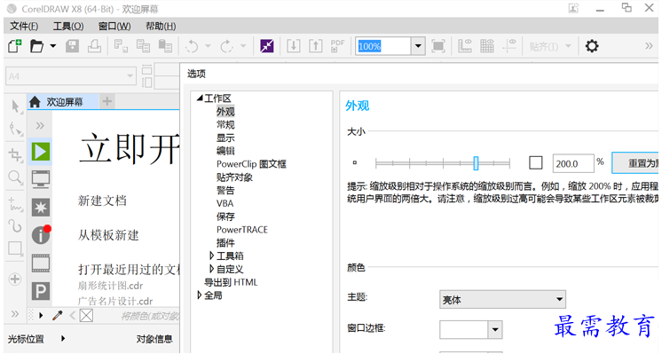Click the scaling percentage field 200.0

click(x=573, y=164)
